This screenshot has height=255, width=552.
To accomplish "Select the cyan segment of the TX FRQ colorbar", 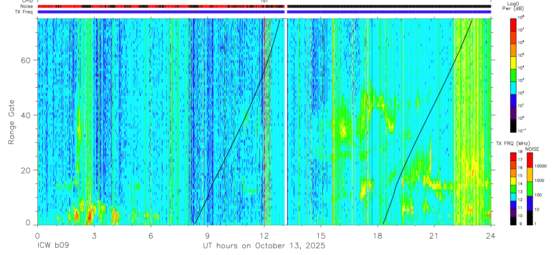I will pyautogui.click(x=513, y=196).
